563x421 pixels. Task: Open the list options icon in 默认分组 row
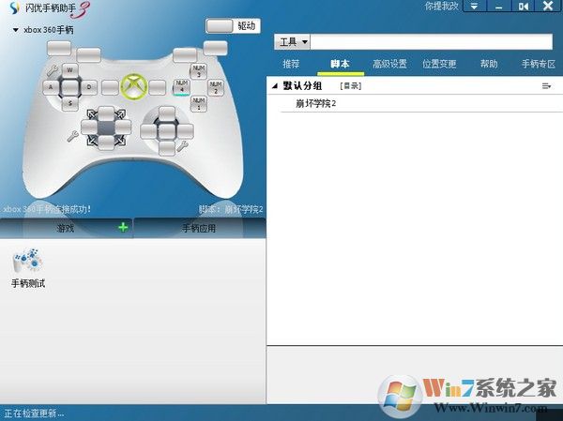546,85
